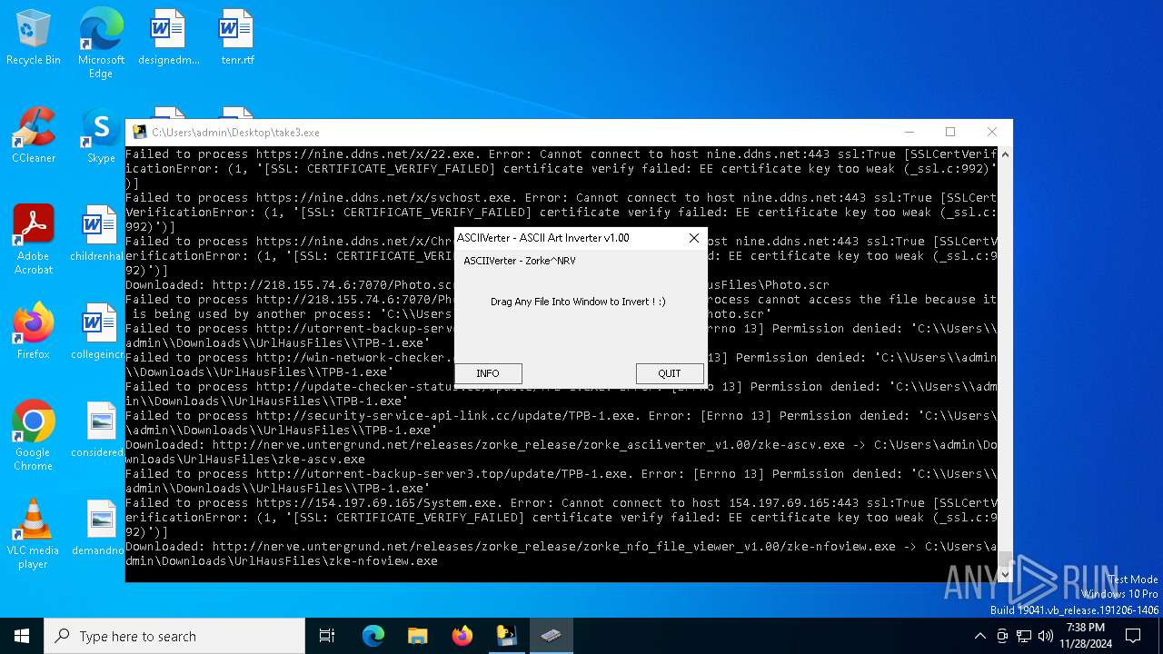Open Firefox from taskbar
This screenshot has width=1163, height=654.
tap(462, 636)
